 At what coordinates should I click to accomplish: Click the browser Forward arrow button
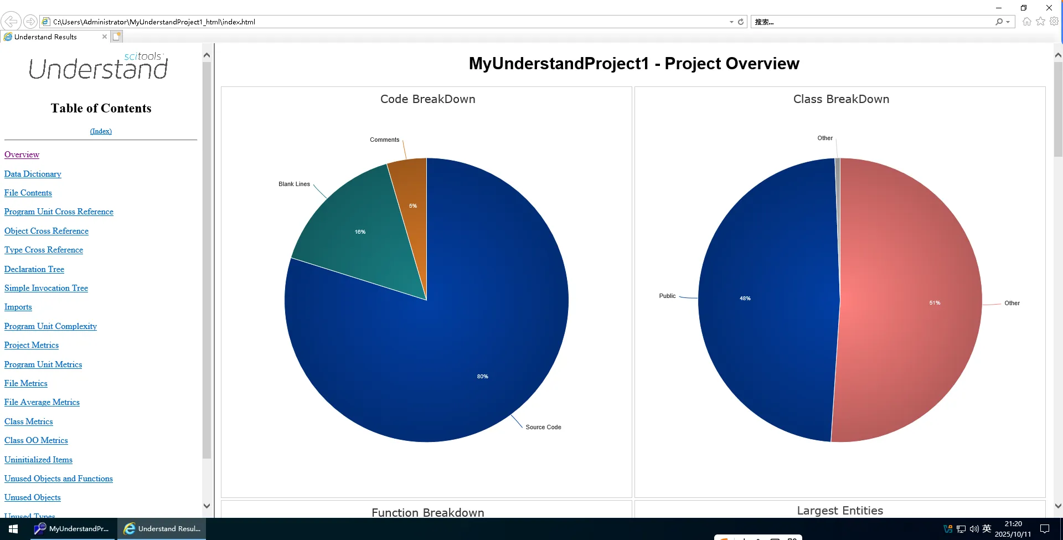(x=30, y=22)
